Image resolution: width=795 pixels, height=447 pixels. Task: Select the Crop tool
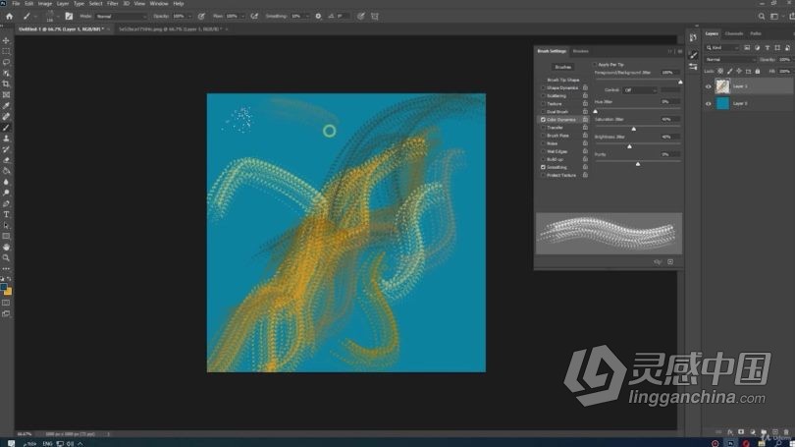click(x=6, y=84)
